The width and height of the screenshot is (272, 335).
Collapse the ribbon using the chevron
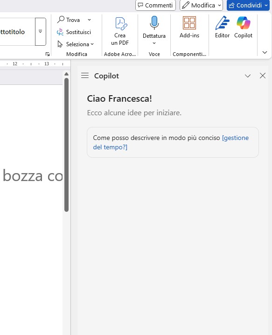coord(265,52)
